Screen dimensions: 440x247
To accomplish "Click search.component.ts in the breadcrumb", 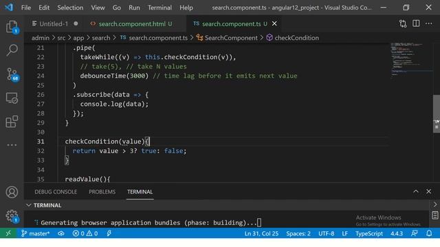I will [x=154, y=38].
